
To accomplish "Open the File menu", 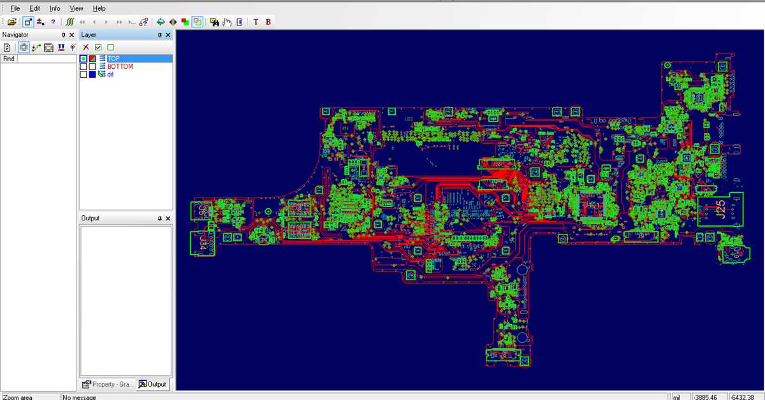I will 15,8.
